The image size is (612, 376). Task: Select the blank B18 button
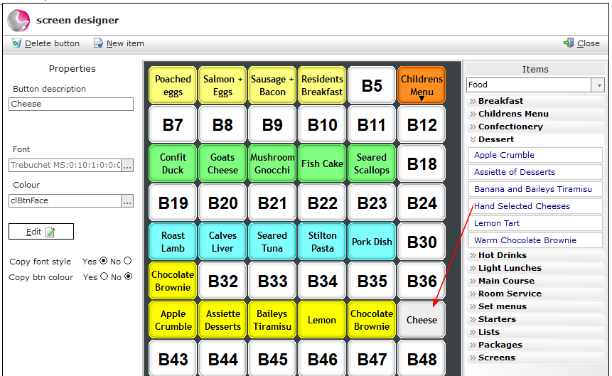tap(422, 163)
